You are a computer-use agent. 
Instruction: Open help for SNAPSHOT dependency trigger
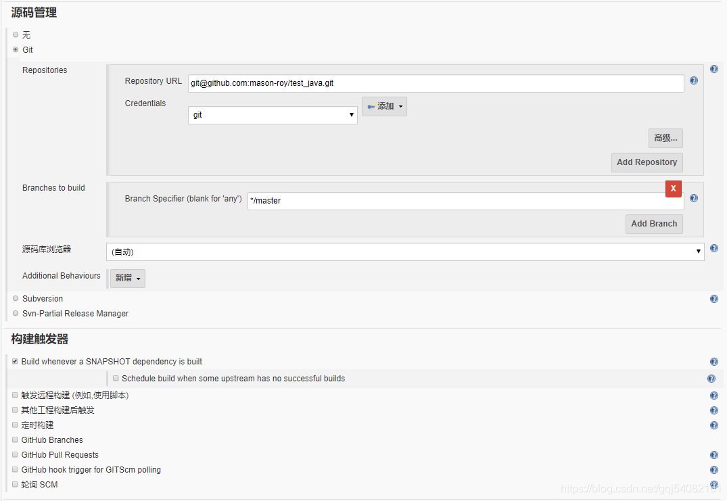point(714,362)
